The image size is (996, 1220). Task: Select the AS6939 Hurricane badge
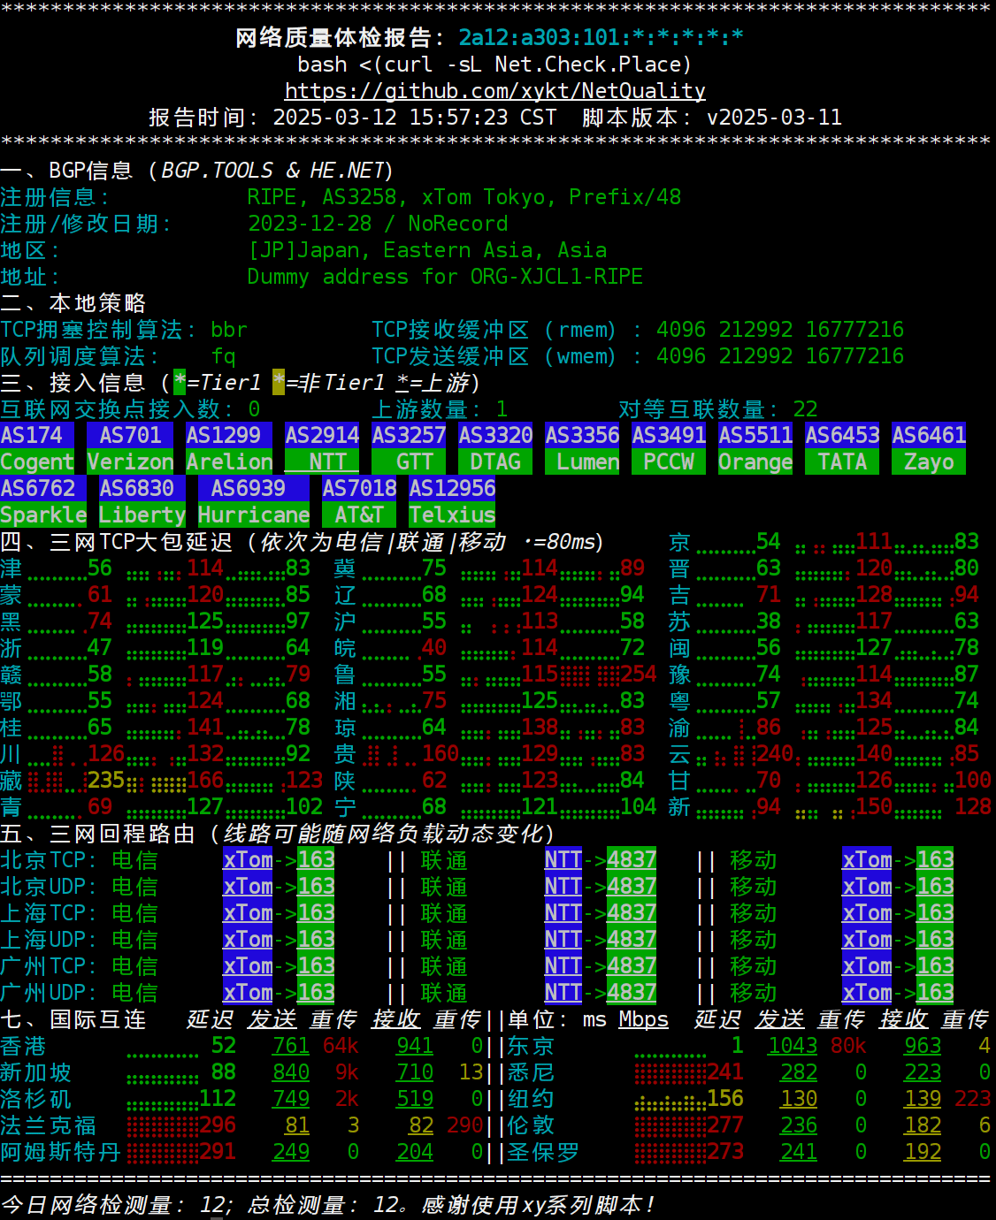pyautogui.click(x=253, y=501)
